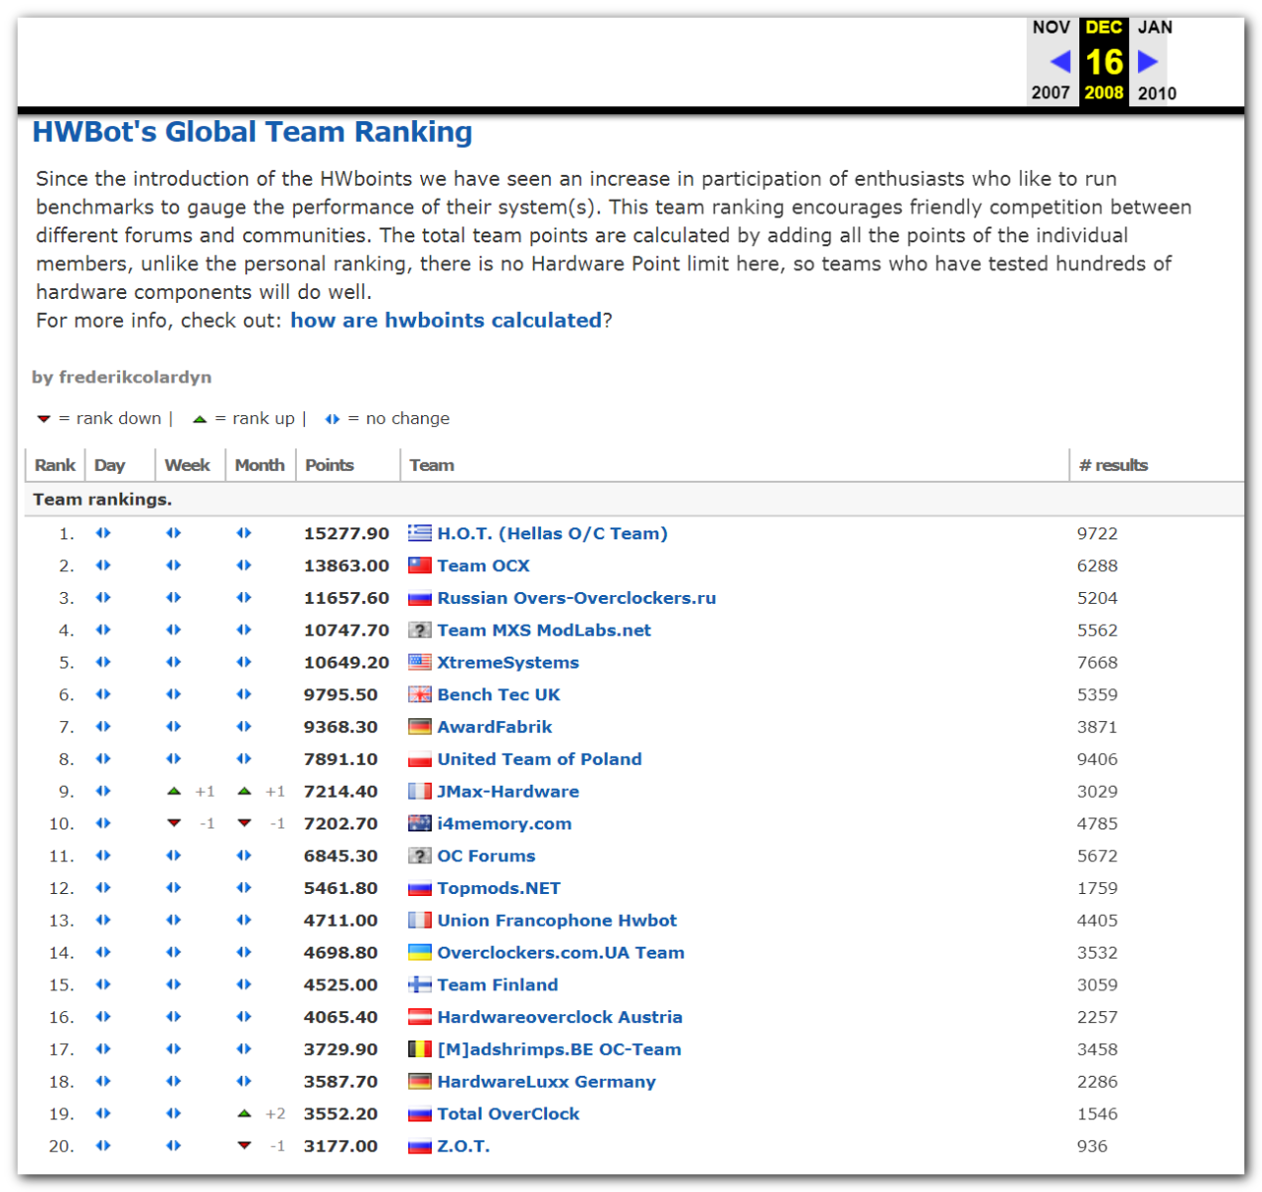Click the Greek flag beside H.O.T.
This screenshot has width=1262, height=1192.
click(420, 533)
